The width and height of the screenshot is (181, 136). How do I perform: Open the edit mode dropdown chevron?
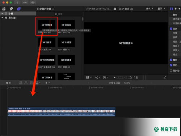tap(39, 83)
